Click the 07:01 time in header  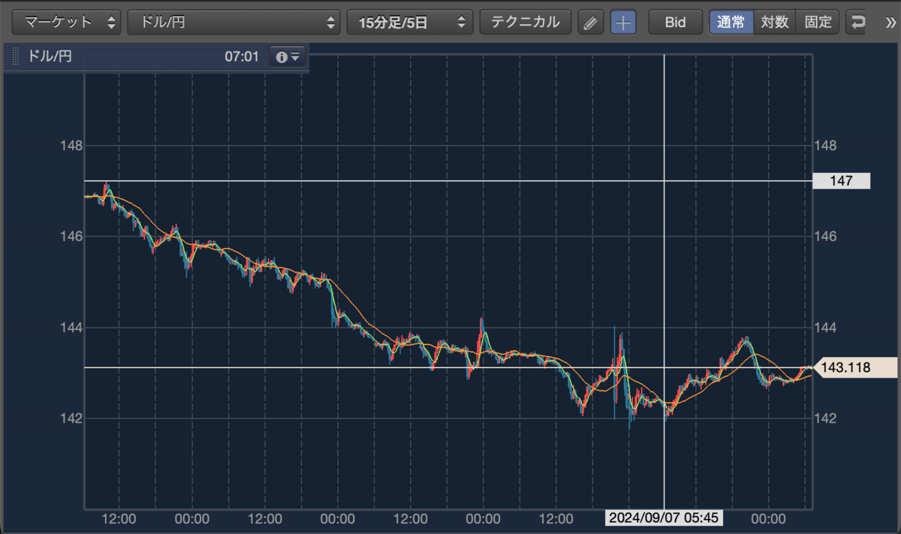click(242, 57)
